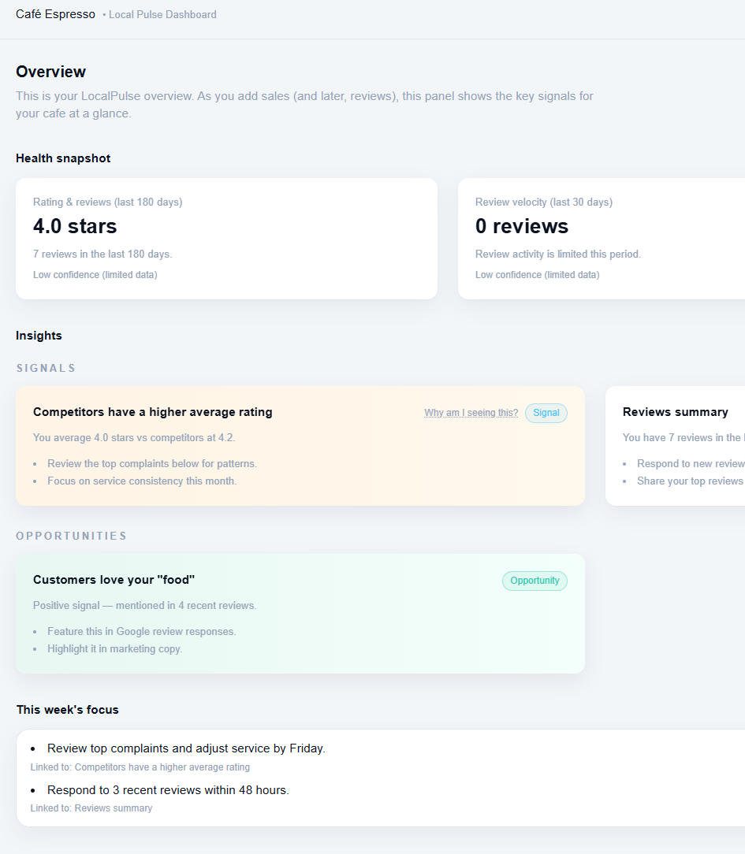Open the Review velocity snapshot card
This screenshot has height=854, width=745.
click(x=601, y=238)
